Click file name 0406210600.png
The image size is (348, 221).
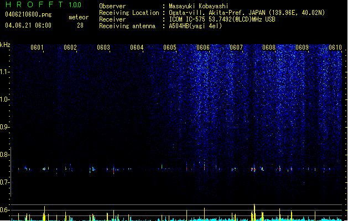28,14
